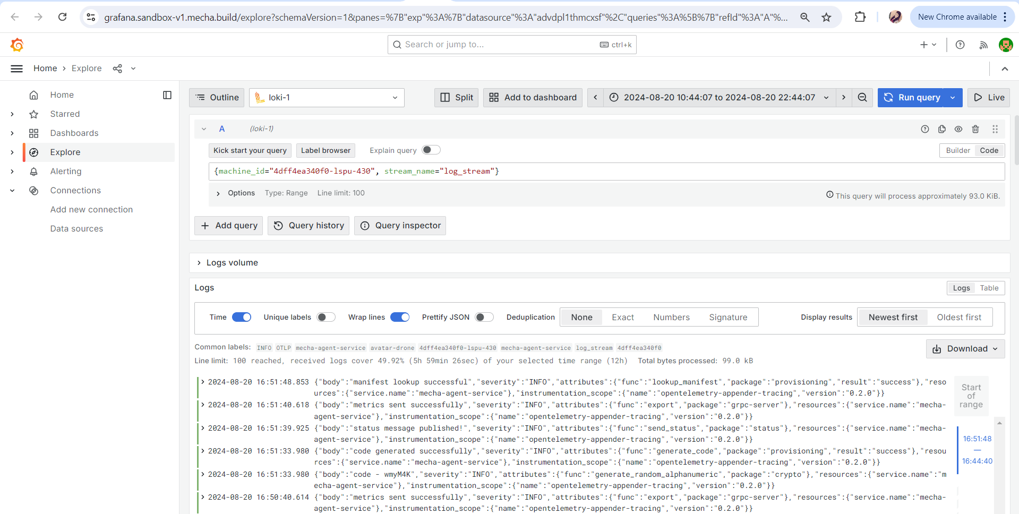Click the share Explore link icon
This screenshot has width=1019, height=514.
(117, 68)
